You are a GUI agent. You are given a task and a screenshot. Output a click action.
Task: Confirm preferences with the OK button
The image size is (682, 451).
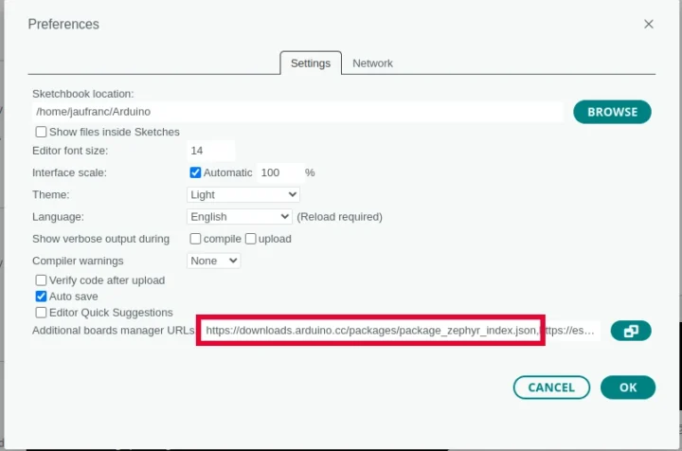click(x=628, y=387)
